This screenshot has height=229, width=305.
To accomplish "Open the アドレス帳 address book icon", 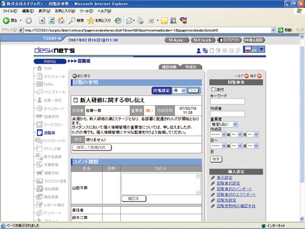I will pos(39,149).
